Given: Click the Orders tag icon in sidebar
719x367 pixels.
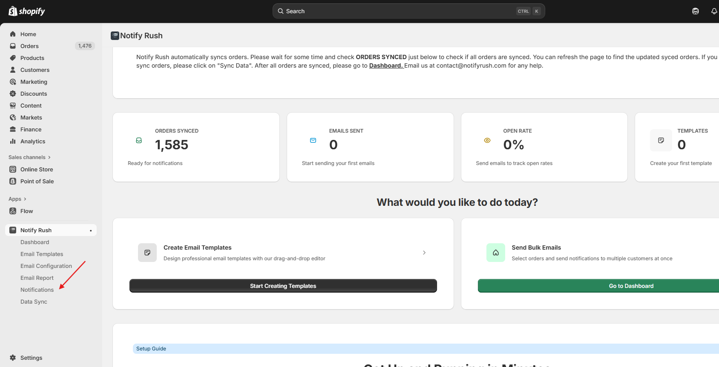Looking at the screenshot, I should (13, 46).
